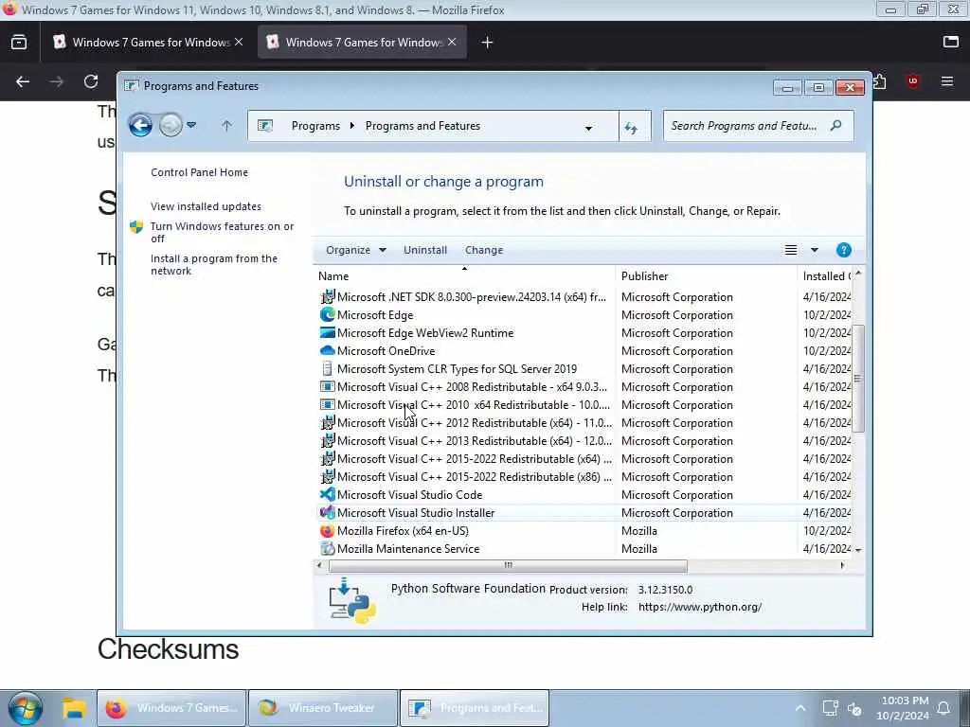Open Turn Windows features on or off
Viewport: 970px width, 727px height.
point(222,233)
